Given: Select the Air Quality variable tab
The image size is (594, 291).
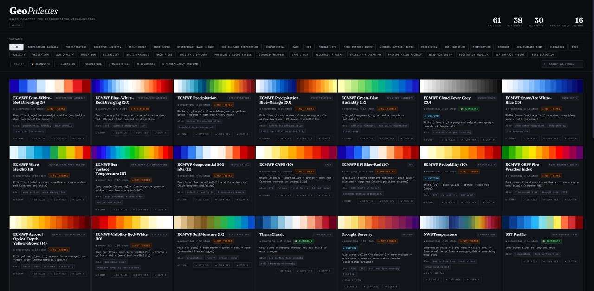Looking at the screenshot, I should click(x=65, y=55).
